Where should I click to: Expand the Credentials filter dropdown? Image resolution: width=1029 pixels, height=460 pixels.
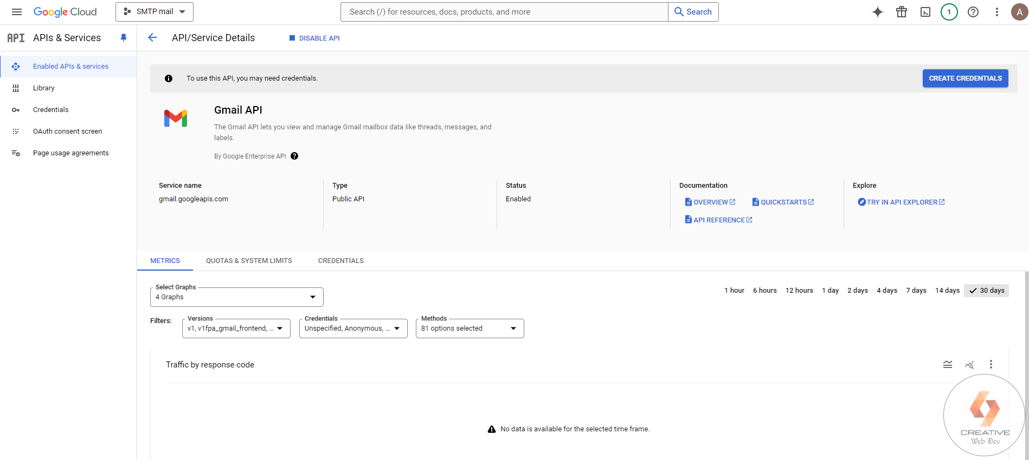pyautogui.click(x=353, y=328)
